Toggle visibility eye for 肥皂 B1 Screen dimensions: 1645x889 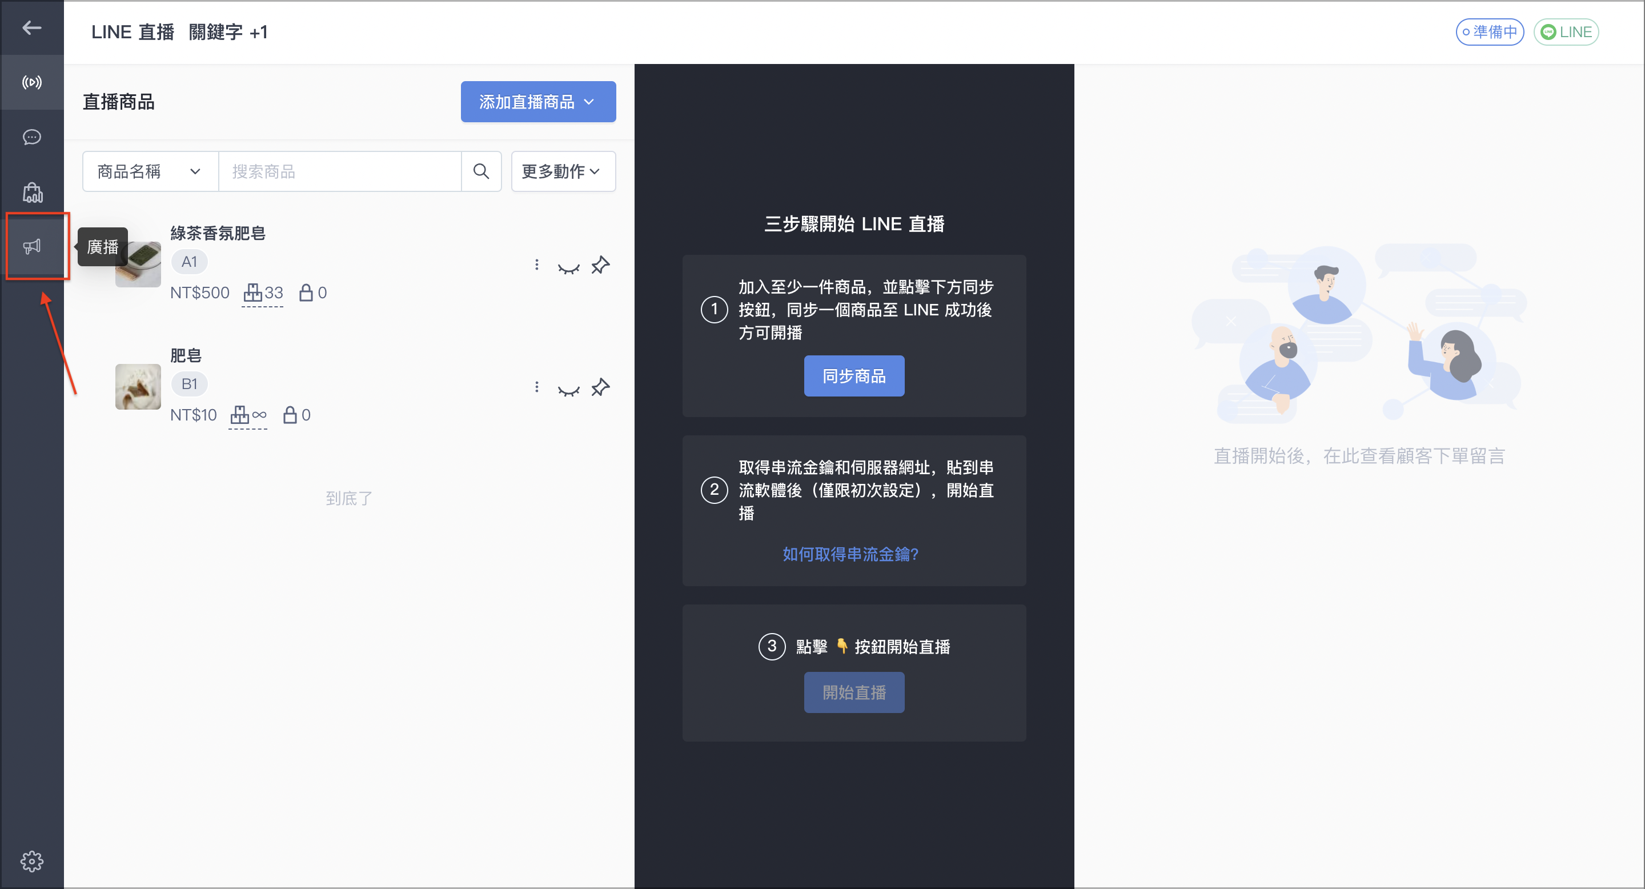coord(568,390)
